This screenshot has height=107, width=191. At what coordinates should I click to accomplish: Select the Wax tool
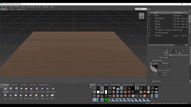click(x=5, y=96)
